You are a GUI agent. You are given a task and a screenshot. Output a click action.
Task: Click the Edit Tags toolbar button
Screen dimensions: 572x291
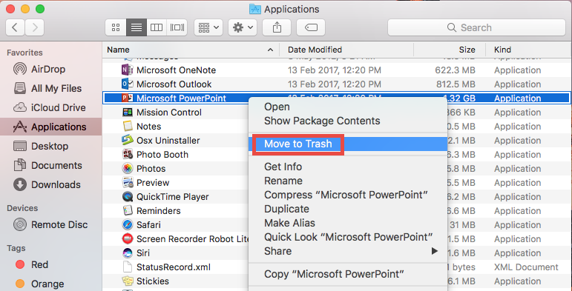(x=311, y=27)
